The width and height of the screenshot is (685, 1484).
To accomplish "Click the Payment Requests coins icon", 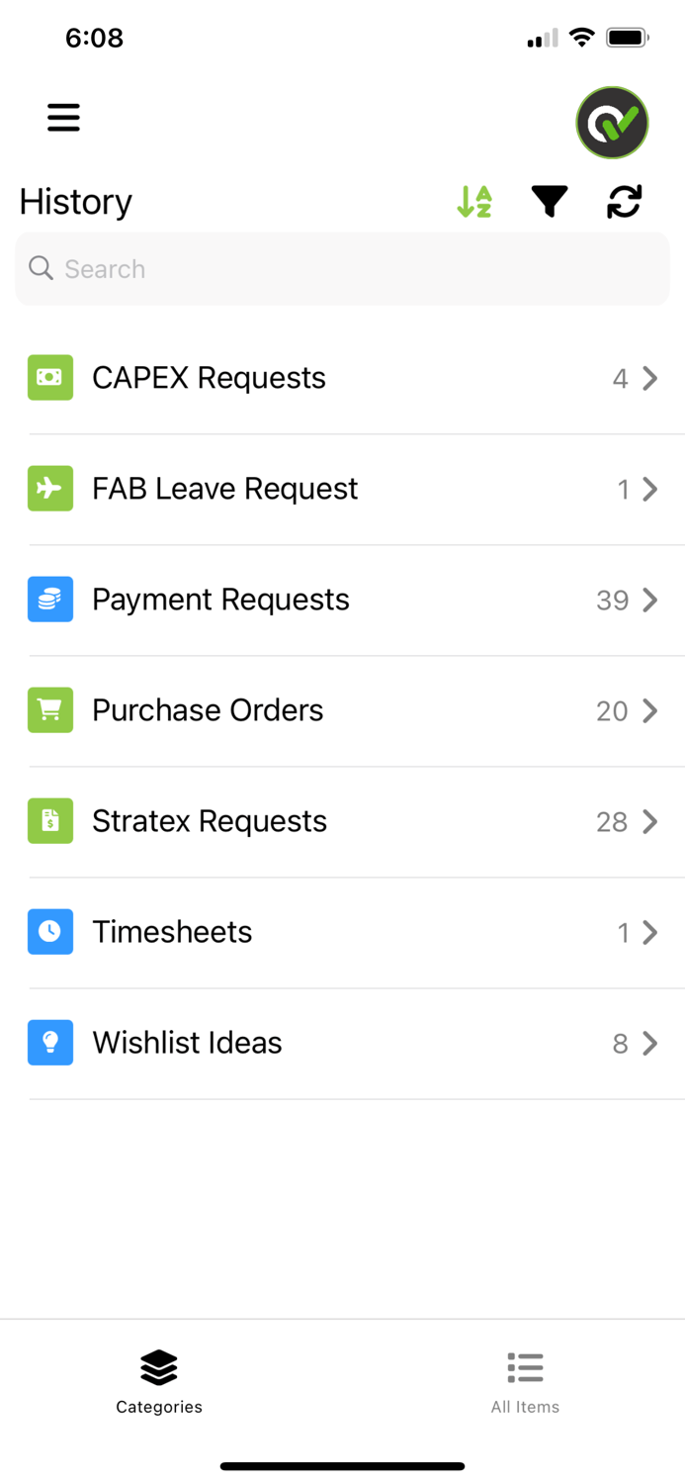I will [x=48, y=599].
